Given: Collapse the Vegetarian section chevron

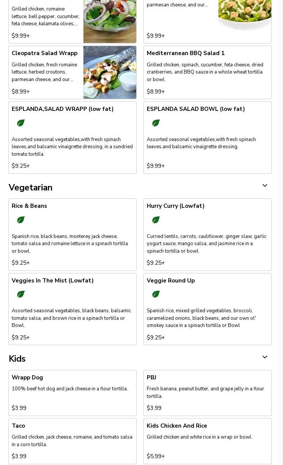Looking at the screenshot, I should [x=265, y=186].
